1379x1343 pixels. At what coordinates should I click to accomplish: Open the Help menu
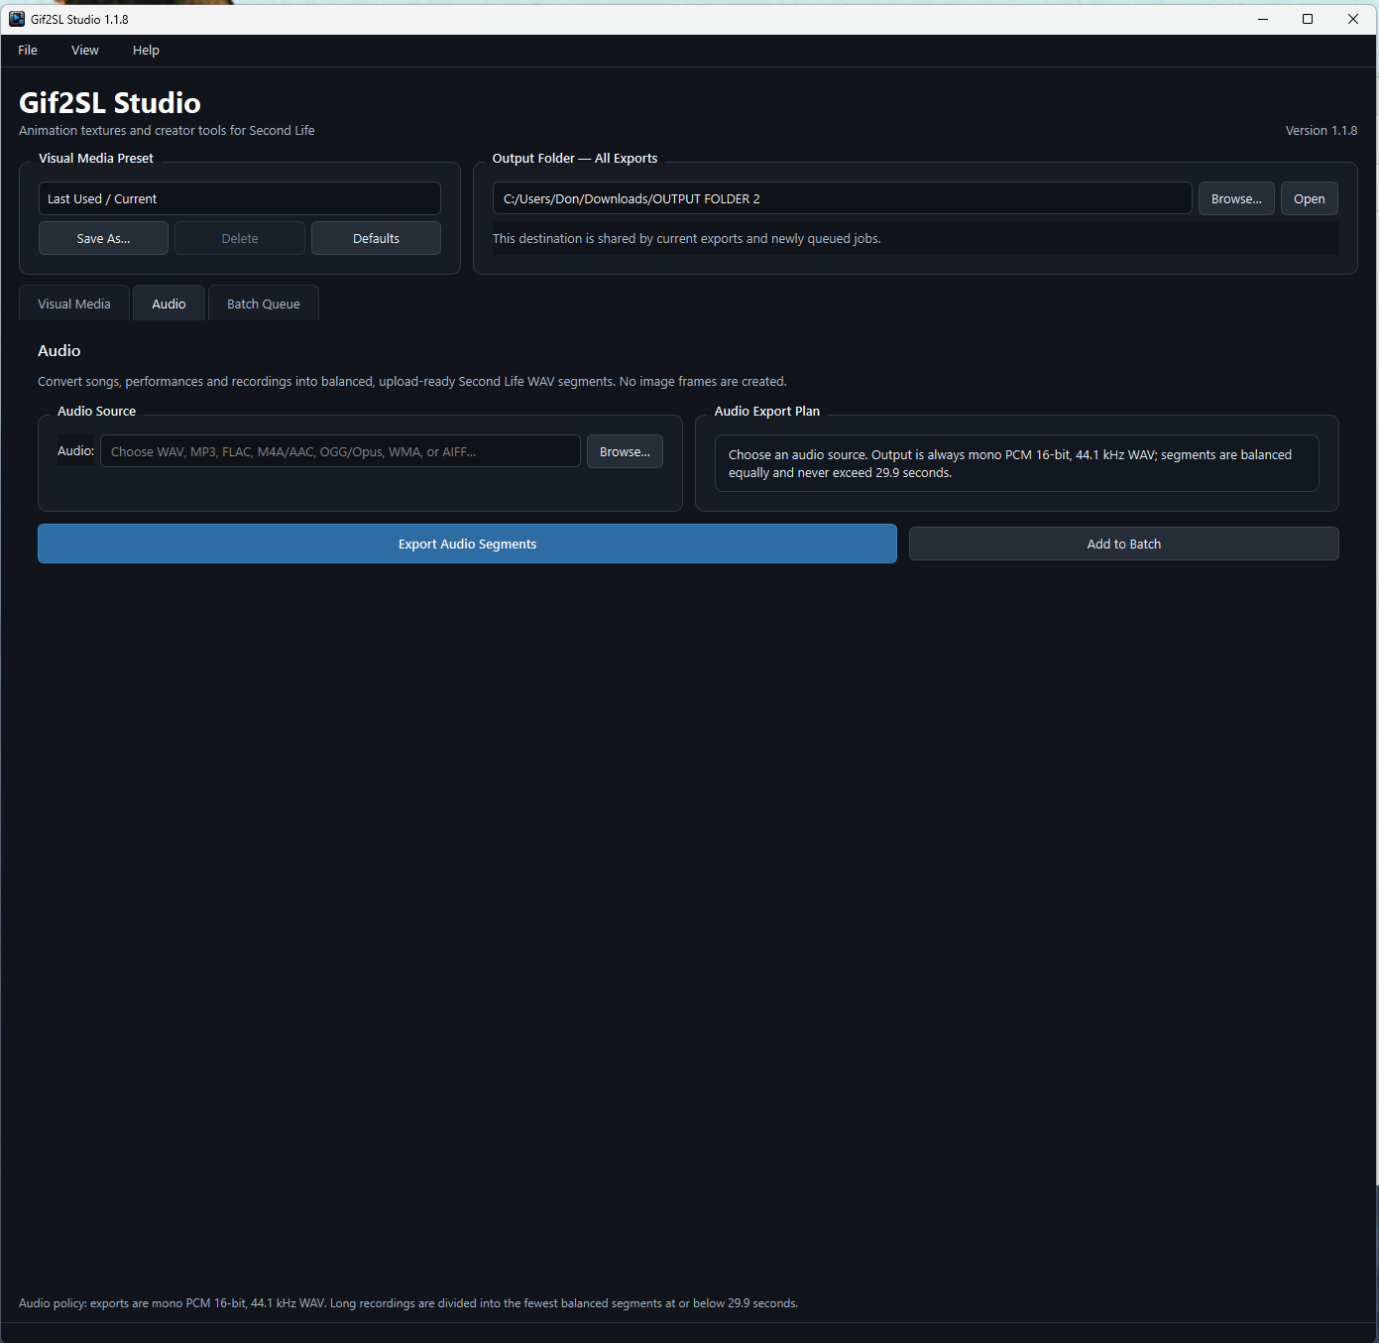(146, 51)
